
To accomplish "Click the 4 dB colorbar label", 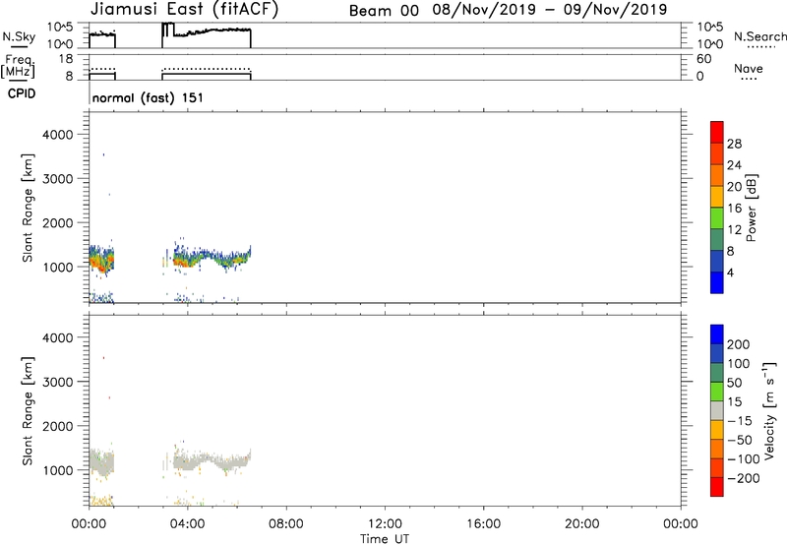I will (x=730, y=272).
